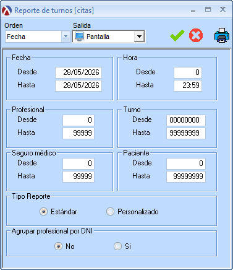Edit the Fecha Hasta date field
Screen dimensions: 233x270
[78, 85]
